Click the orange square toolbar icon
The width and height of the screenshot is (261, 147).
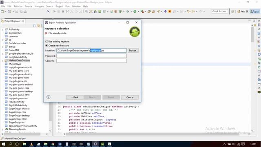pos(170,11)
